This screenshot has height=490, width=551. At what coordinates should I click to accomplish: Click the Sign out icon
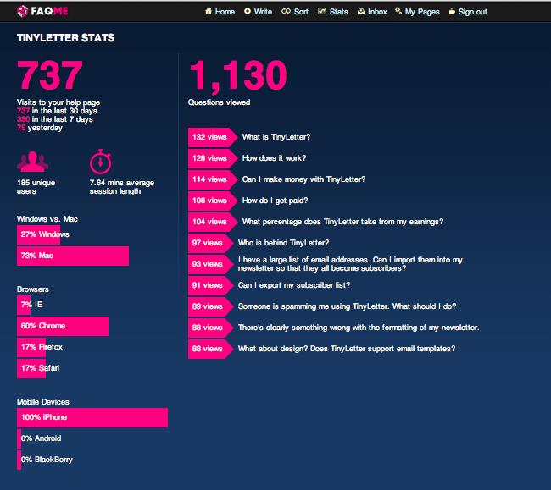tap(452, 12)
